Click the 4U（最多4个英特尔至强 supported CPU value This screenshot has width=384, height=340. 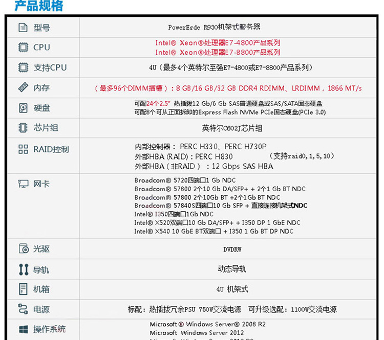(231, 67)
